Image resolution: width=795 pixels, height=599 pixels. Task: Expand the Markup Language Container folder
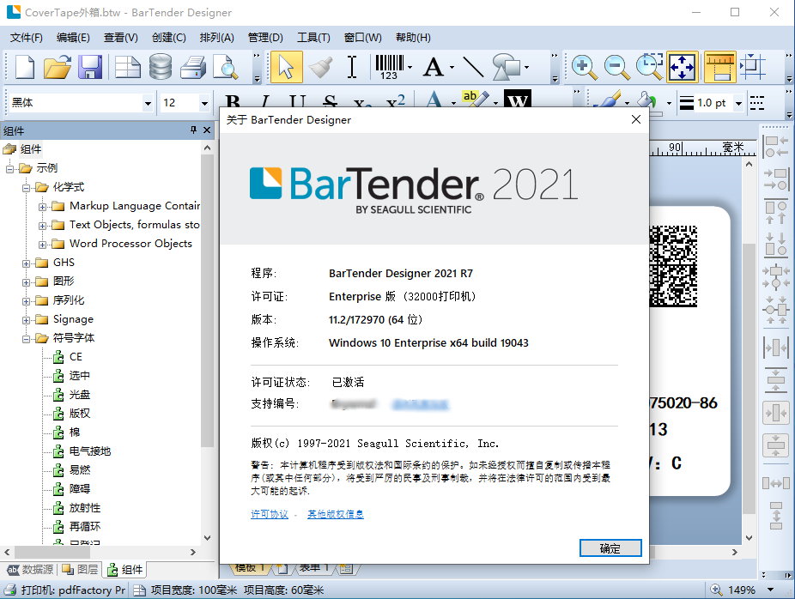[x=43, y=207]
